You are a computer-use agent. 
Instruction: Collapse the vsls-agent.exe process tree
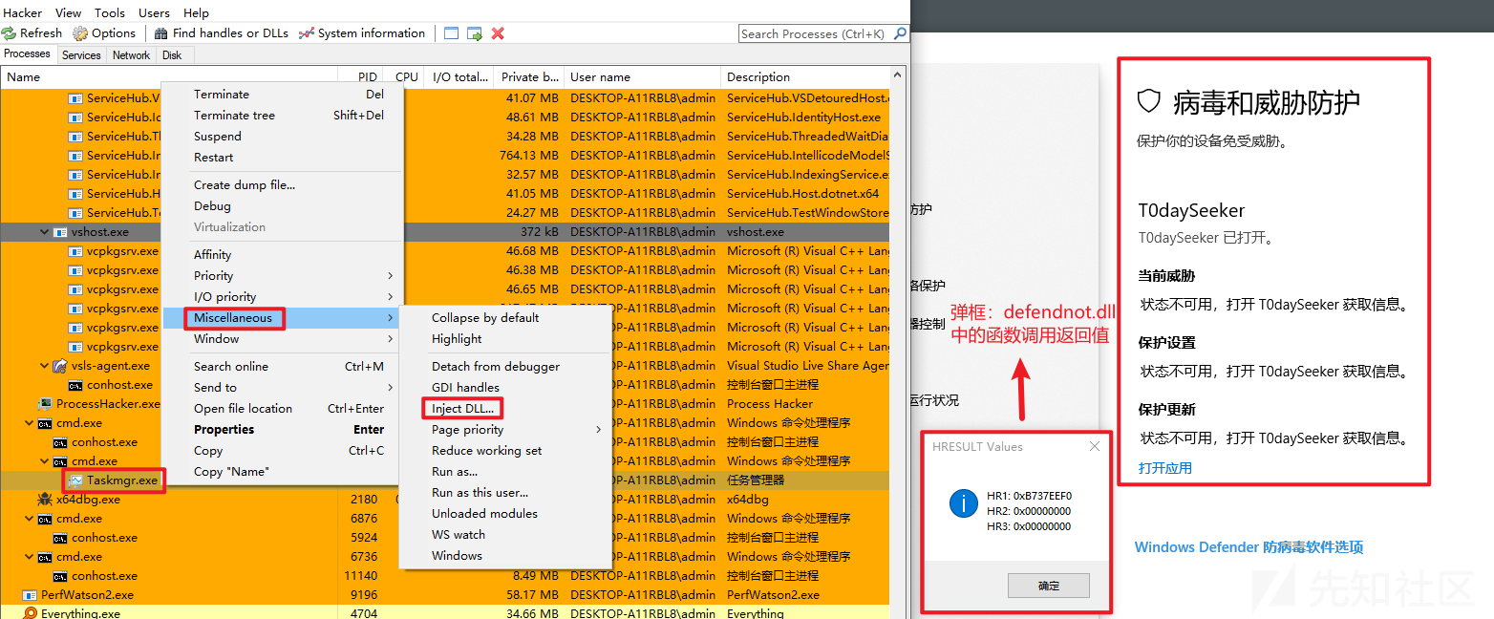click(44, 366)
